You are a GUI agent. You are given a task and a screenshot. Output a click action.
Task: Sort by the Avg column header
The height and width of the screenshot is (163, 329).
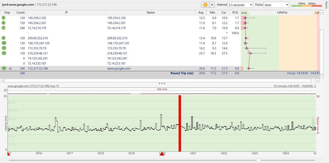[201, 12]
